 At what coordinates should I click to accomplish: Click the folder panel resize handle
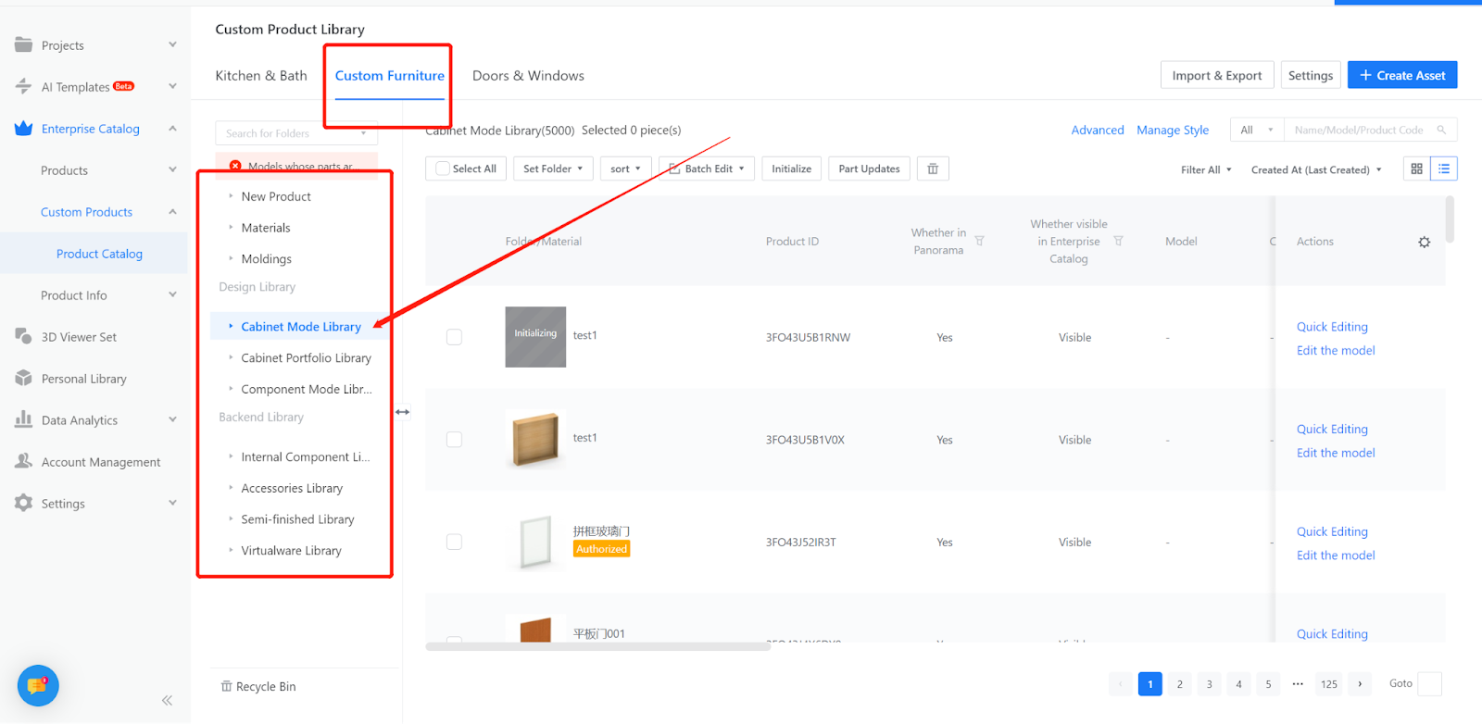403,412
